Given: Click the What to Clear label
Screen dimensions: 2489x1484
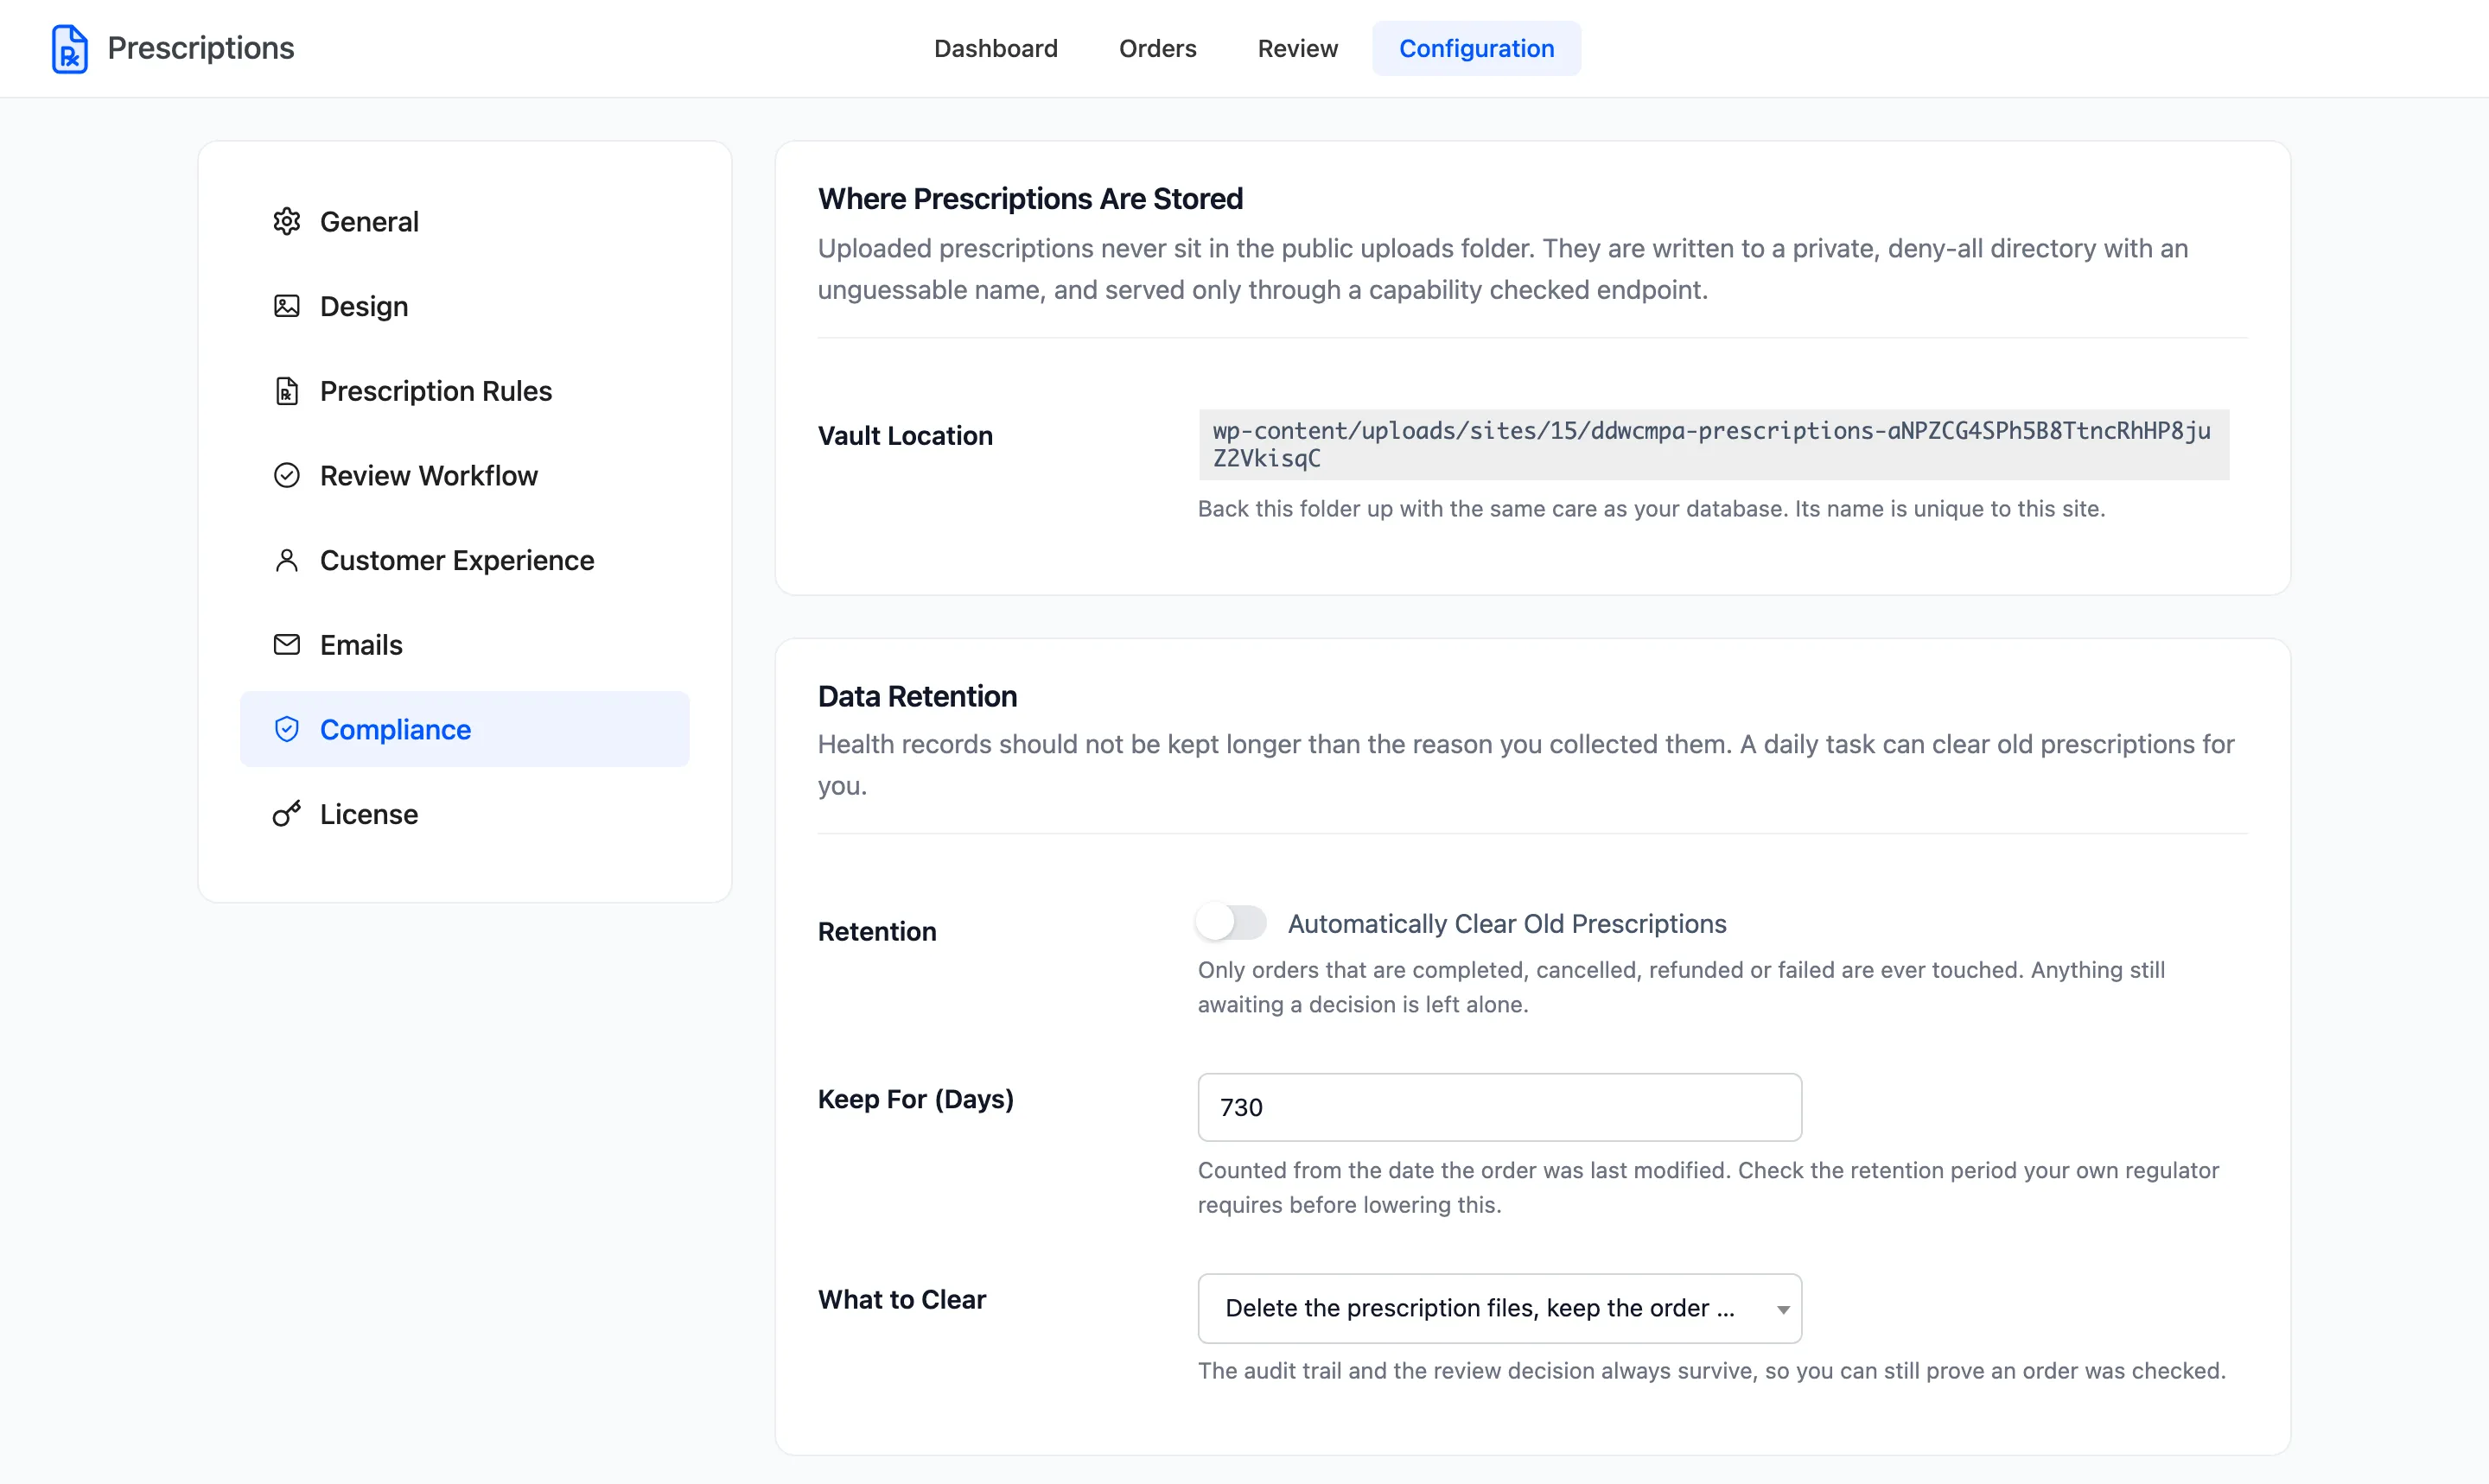Looking at the screenshot, I should [901, 1299].
